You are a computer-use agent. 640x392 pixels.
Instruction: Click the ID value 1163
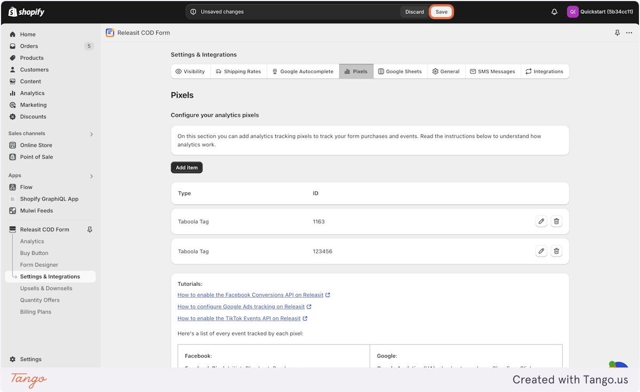click(319, 221)
